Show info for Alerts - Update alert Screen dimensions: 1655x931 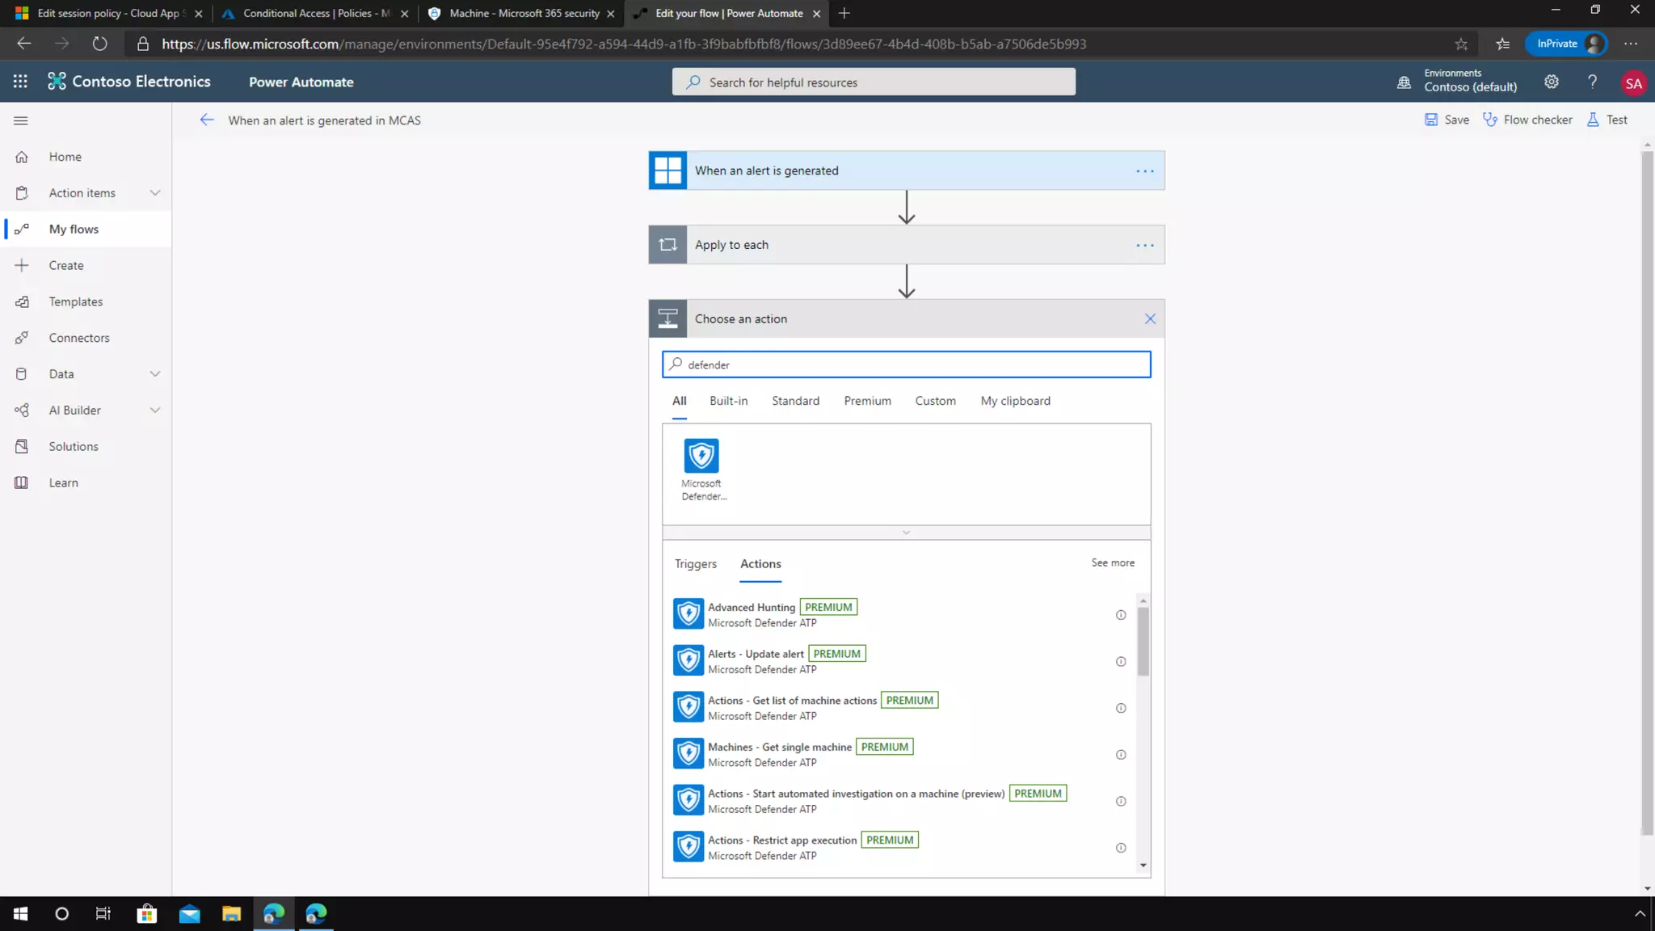[x=1121, y=662]
